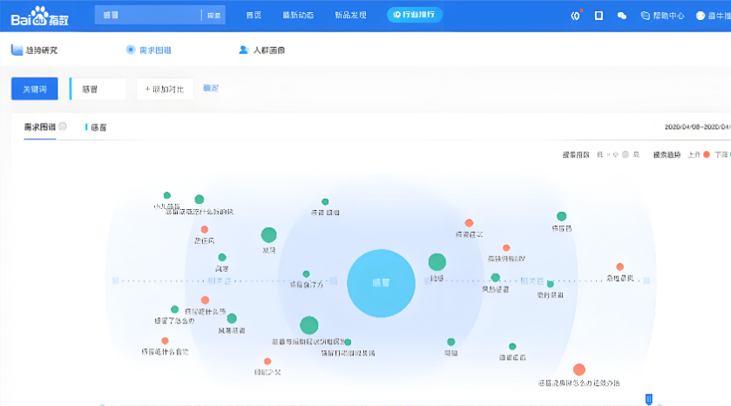Screen dimensions: 731x406
Task: Click the 搜索指数 size legend circle
Action: click(626, 154)
